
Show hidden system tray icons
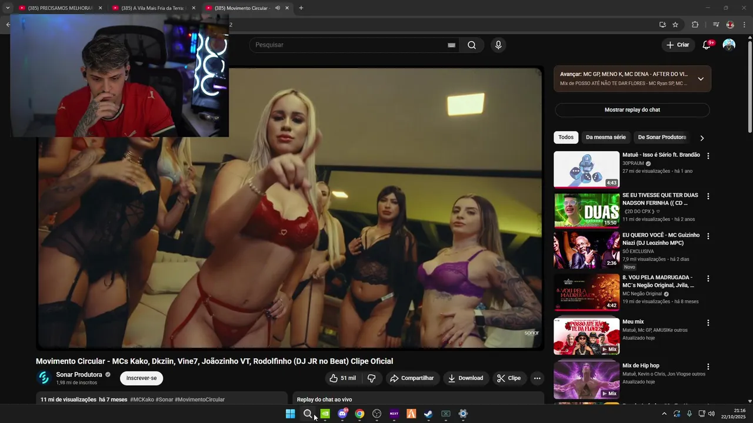tap(665, 414)
